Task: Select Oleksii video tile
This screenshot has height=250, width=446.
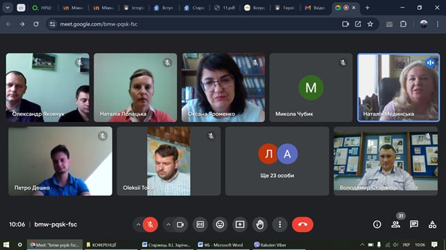Action: pos(169,161)
